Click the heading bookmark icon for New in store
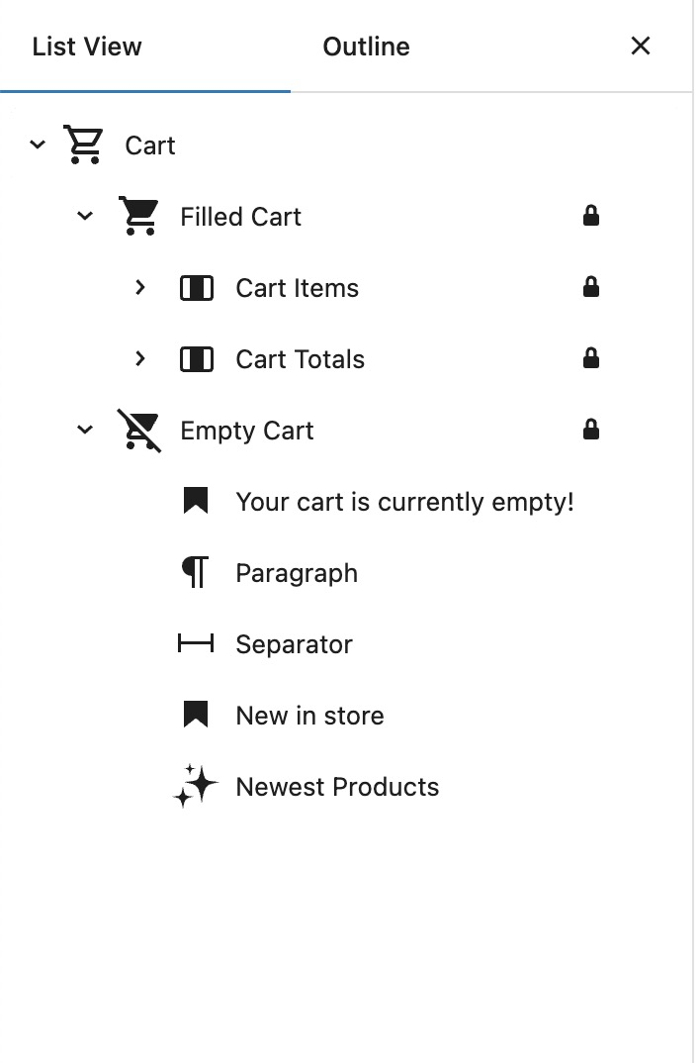This screenshot has width=700, height=1063. [196, 715]
